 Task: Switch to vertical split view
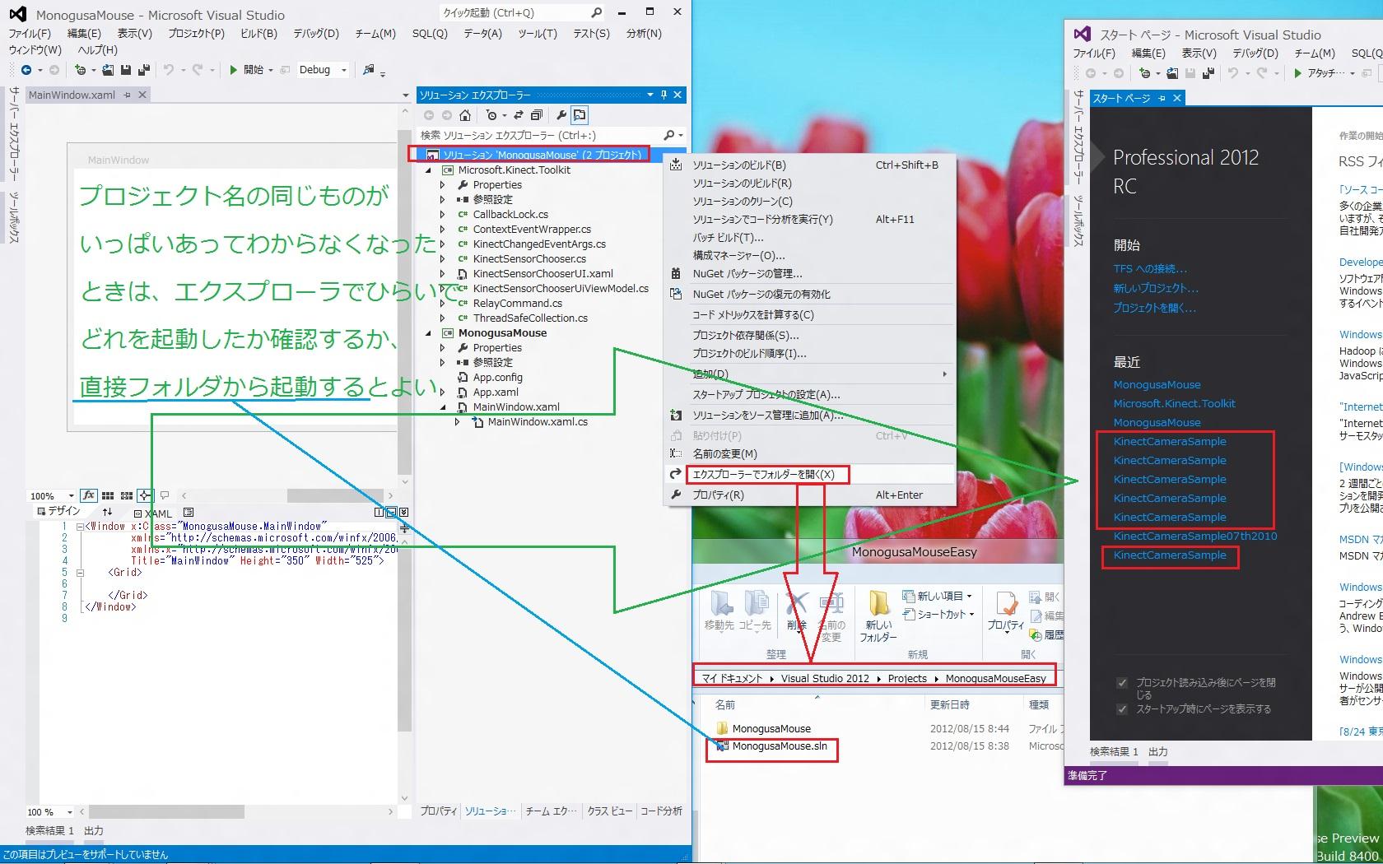tap(379, 512)
